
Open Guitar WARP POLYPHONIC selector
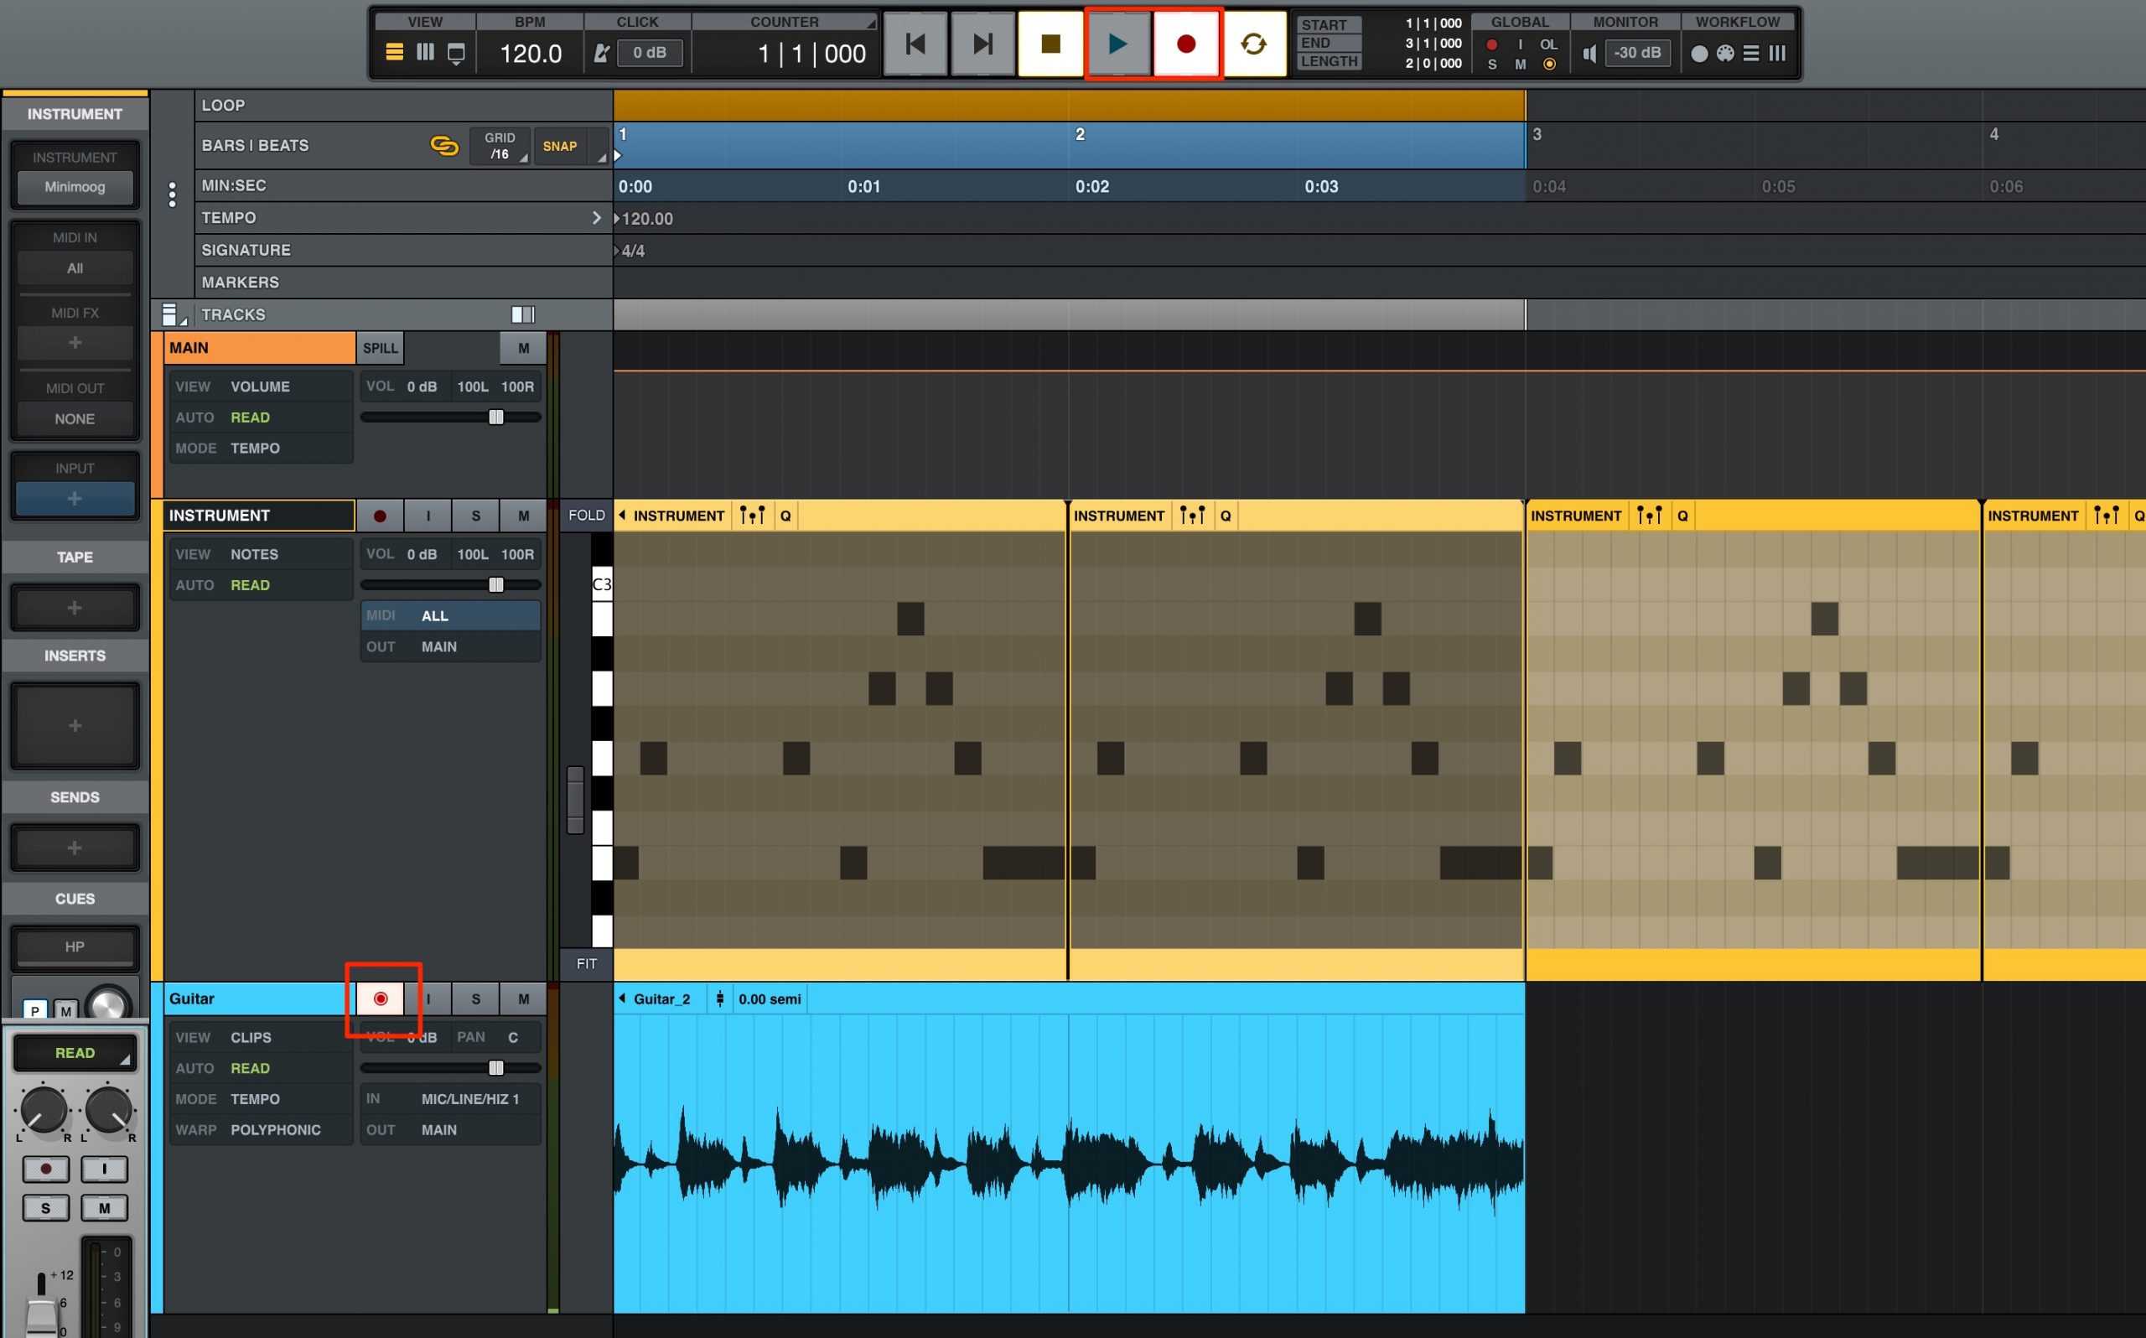pos(260,1130)
